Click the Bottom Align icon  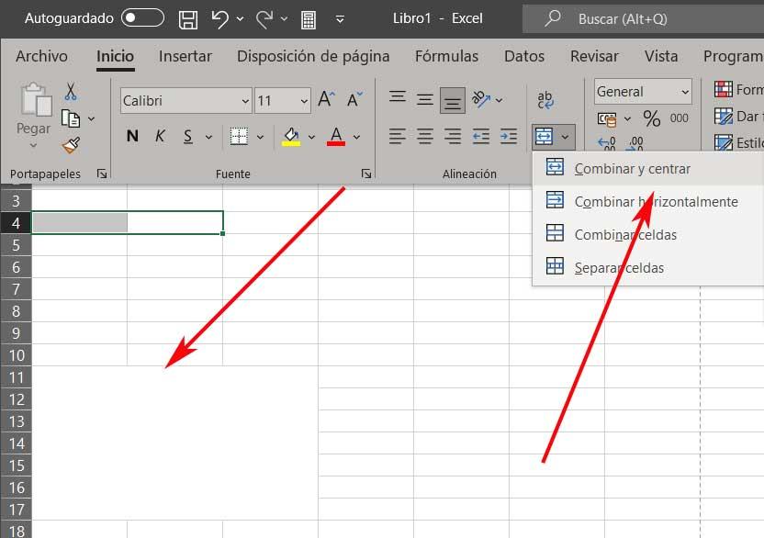[x=452, y=100]
